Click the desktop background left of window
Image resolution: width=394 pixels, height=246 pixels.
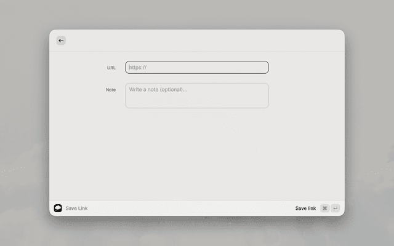(x=25, y=123)
